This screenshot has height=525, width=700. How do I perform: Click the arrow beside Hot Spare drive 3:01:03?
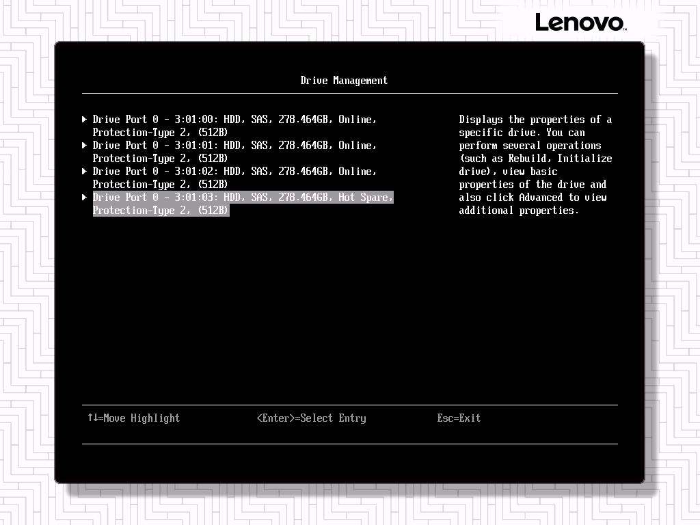(85, 198)
